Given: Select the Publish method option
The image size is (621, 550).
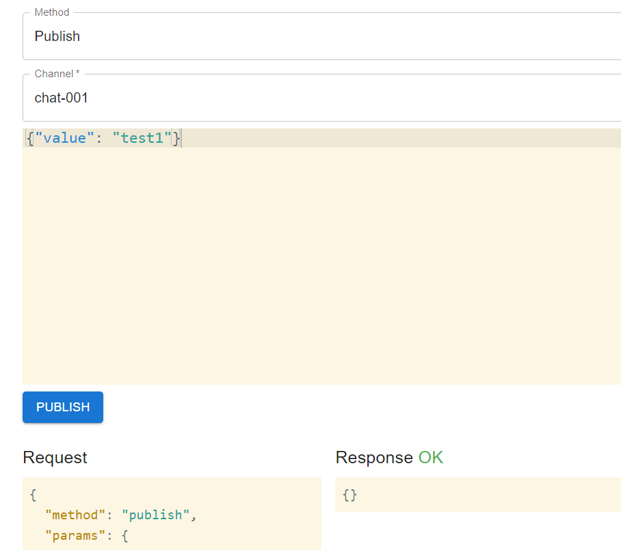Looking at the screenshot, I should click(57, 36).
